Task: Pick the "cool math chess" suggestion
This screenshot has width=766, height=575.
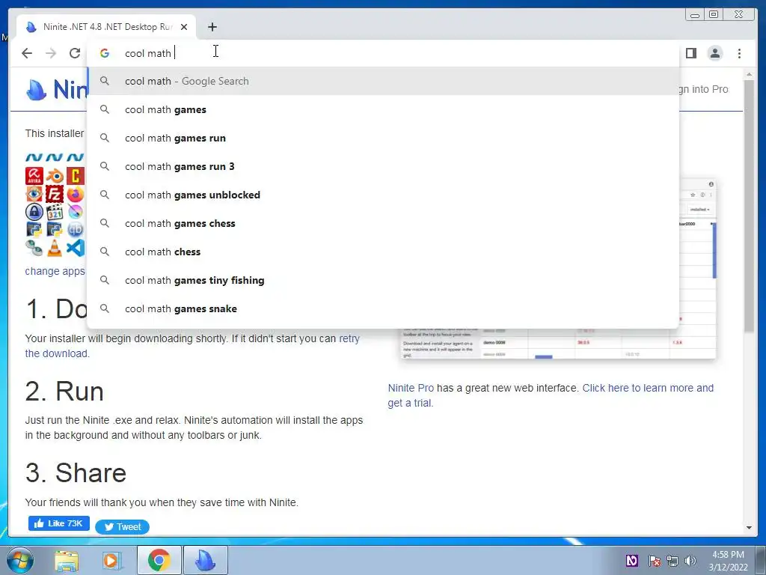Action: [x=383, y=252]
